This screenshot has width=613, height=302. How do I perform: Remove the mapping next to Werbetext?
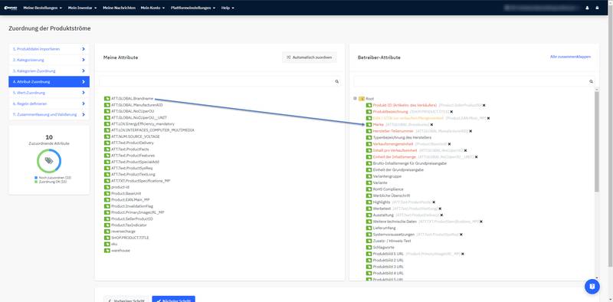coord(440,209)
